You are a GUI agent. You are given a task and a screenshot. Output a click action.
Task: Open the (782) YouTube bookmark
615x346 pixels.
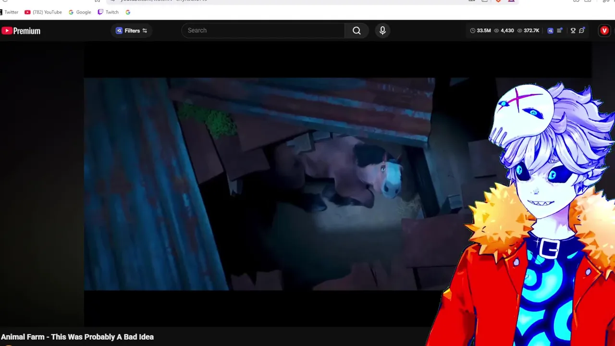click(x=43, y=12)
